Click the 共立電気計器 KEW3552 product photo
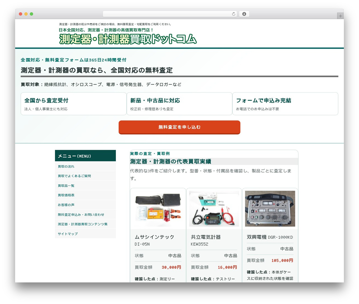Viewport: 359px width, 304px height. pos(214,209)
